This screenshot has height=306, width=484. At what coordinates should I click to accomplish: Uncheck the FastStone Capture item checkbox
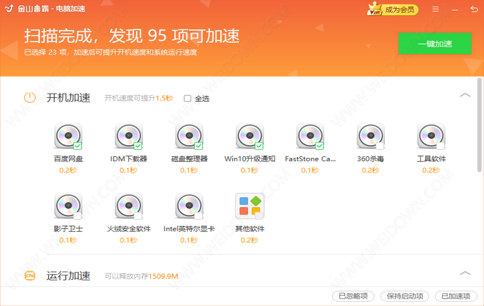click(x=319, y=146)
